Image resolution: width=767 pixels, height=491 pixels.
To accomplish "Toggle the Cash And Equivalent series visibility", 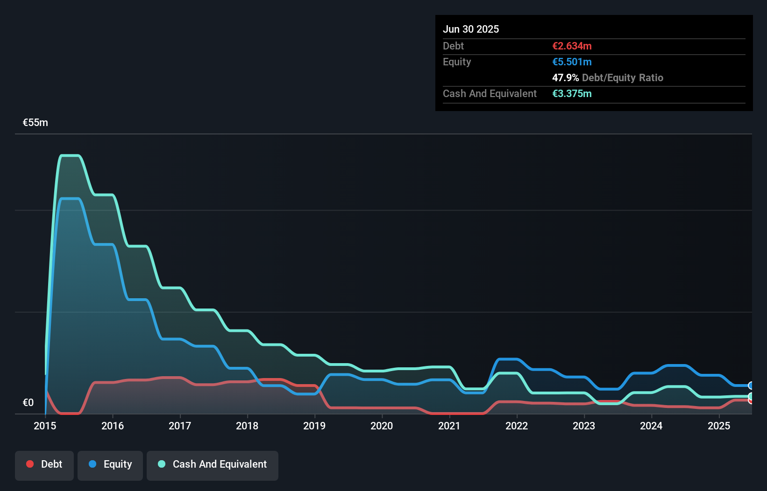I will click(x=213, y=465).
